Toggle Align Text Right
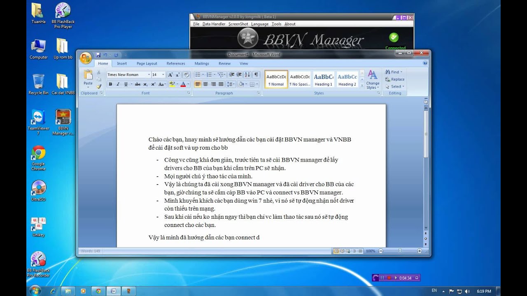 point(213,84)
